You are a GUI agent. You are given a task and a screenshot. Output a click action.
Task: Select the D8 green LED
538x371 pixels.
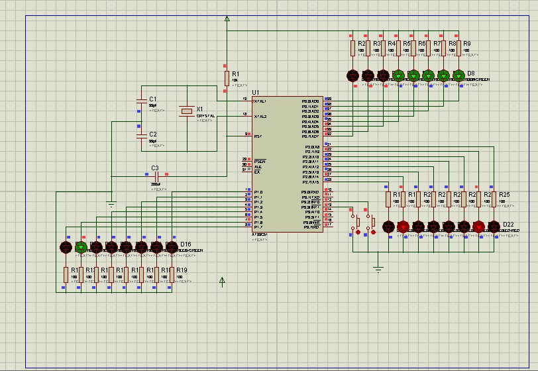[x=458, y=76]
